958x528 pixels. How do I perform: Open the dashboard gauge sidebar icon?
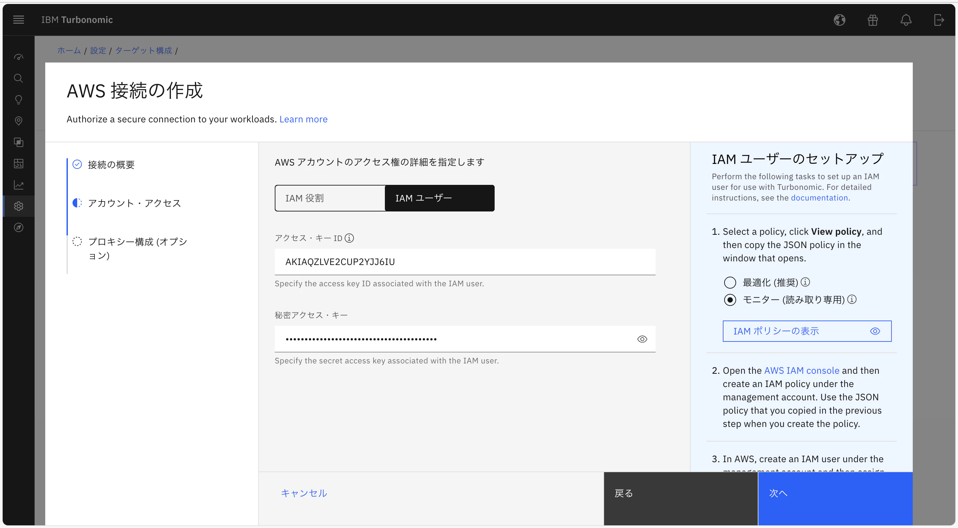point(19,57)
